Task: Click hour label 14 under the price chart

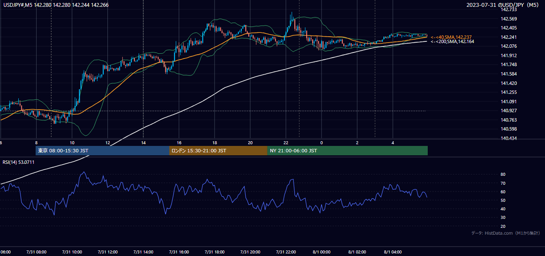Action: tap(143, 143)
